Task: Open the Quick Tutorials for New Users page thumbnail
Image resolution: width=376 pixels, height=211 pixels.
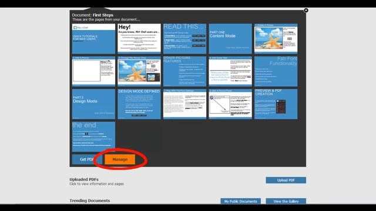Action: pos(93,39)
